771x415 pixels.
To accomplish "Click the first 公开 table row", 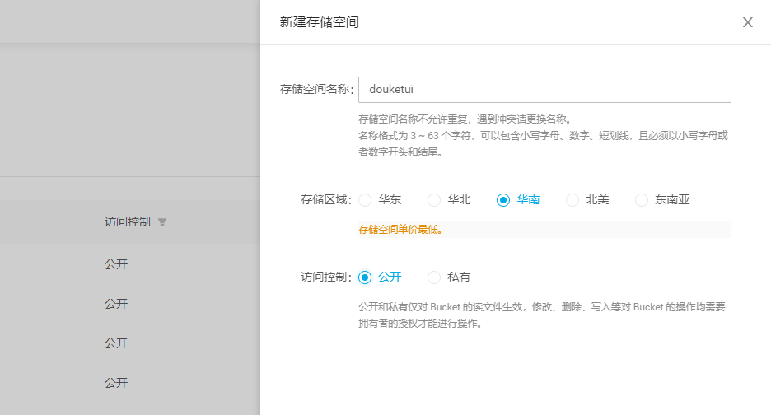I will (x=116, y=264).
